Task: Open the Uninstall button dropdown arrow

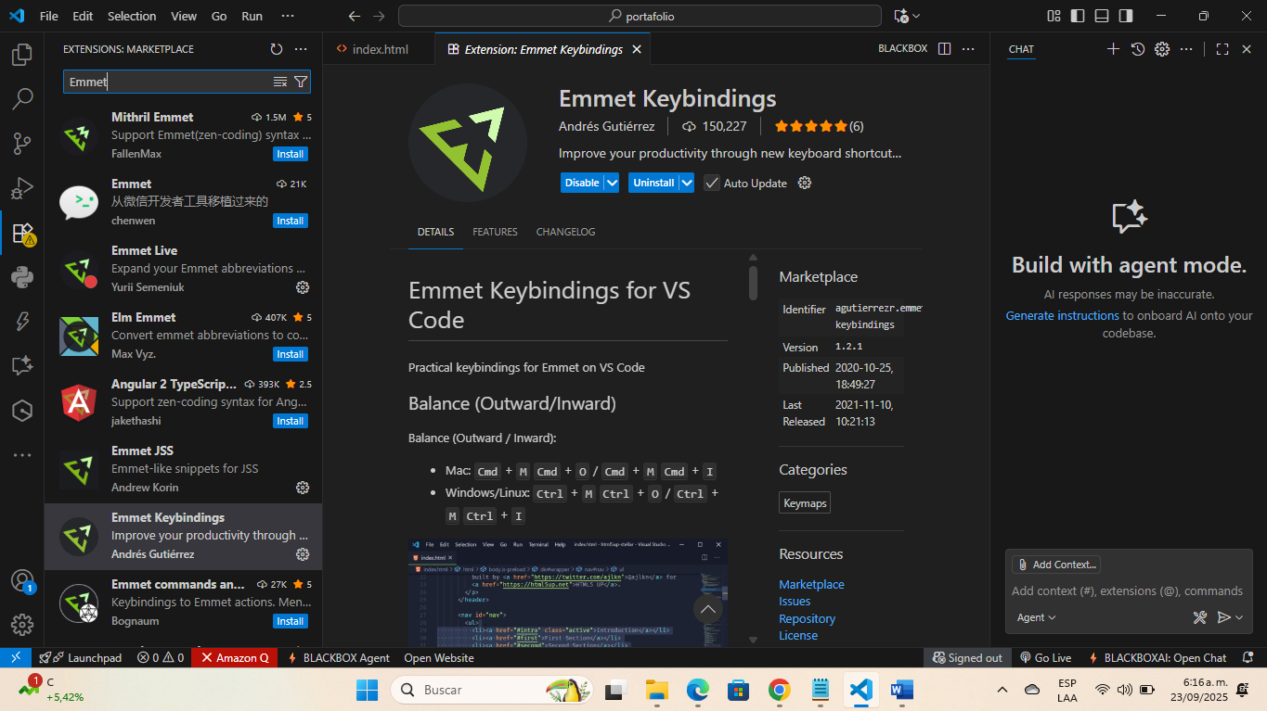Action: click(687, 183)
